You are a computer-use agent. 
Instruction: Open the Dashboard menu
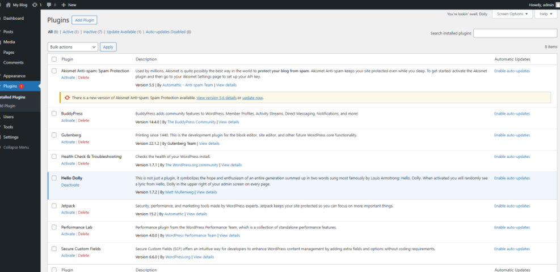14,18
